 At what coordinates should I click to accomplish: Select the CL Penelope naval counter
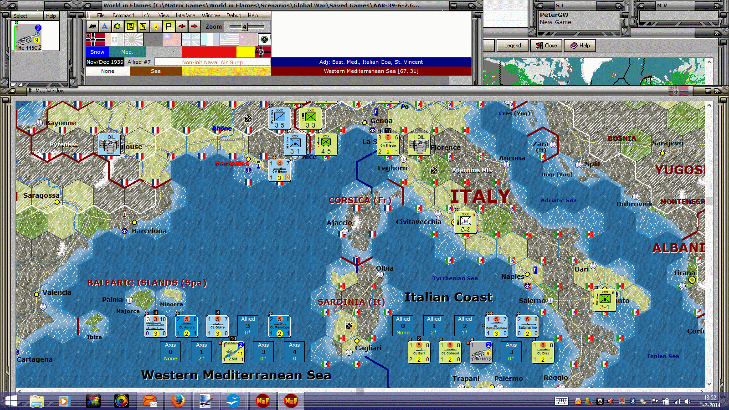pyautogui.click(x=279, y=326)
